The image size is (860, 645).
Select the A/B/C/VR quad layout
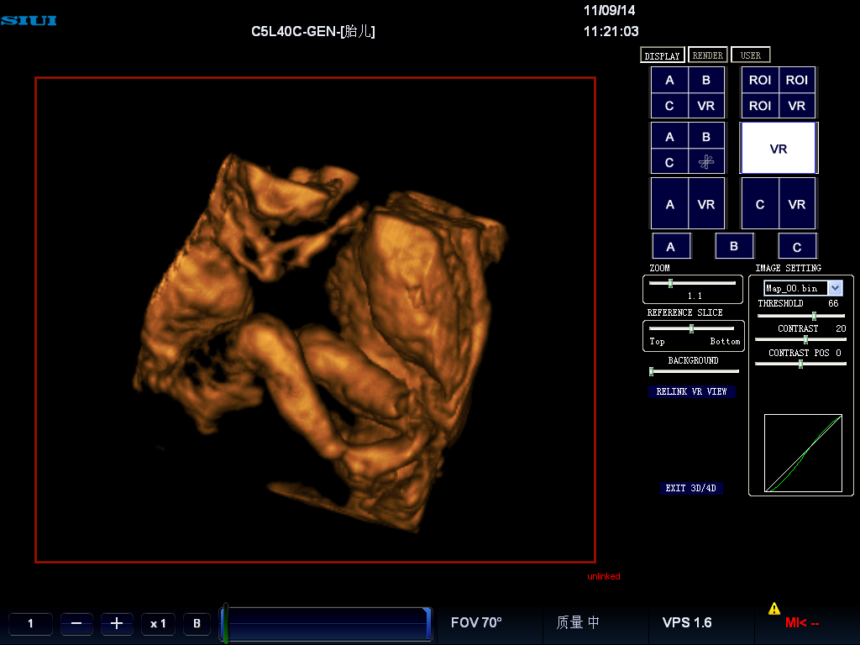click(688, 92)
